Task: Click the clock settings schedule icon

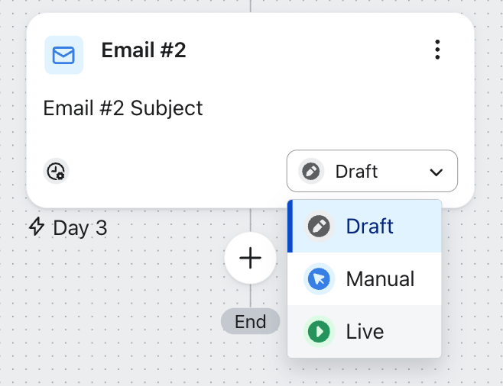Action: 56,171
